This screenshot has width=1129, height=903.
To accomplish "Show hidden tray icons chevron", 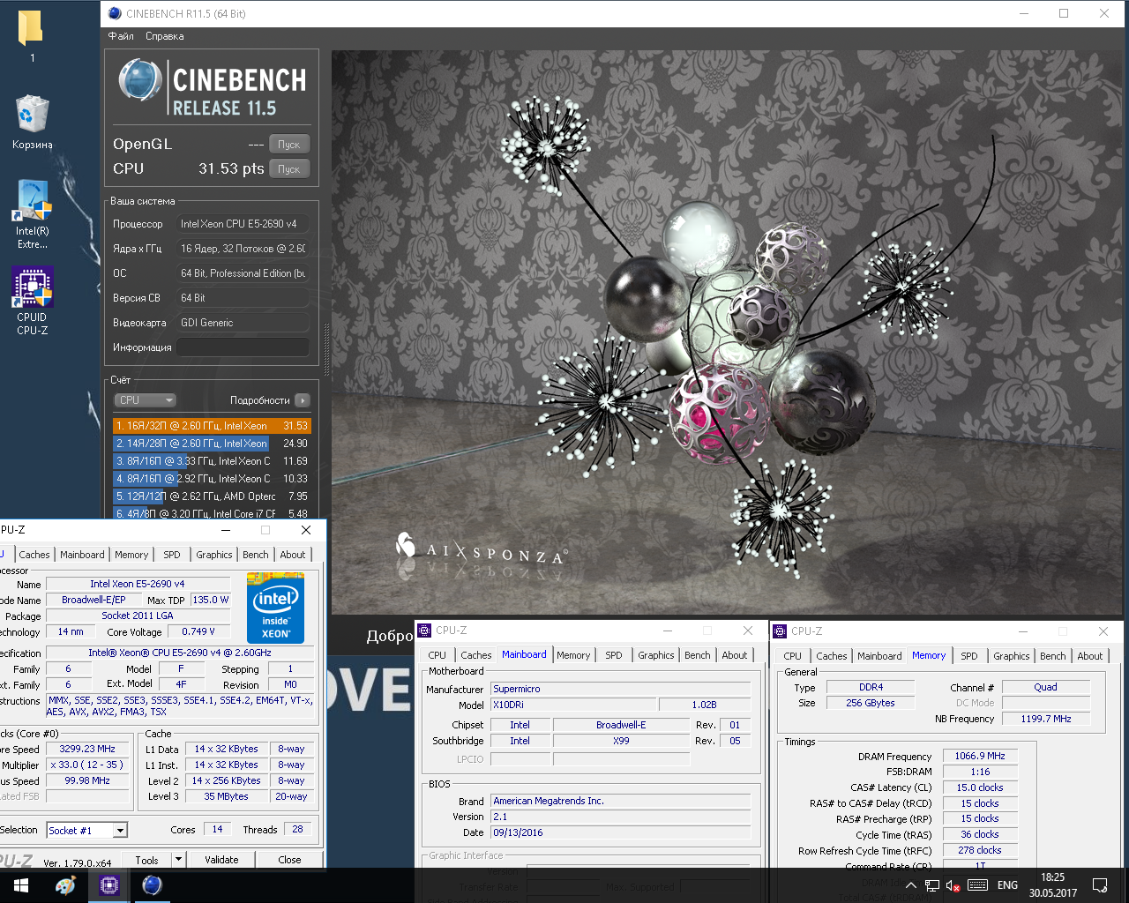I will tap(910, 885).
